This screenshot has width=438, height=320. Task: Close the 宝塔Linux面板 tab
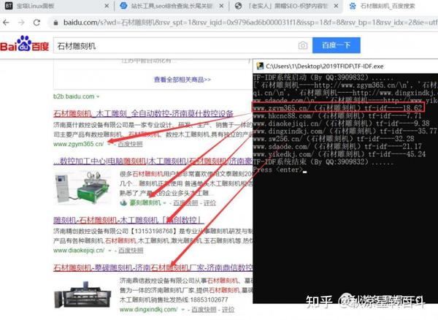107,6
